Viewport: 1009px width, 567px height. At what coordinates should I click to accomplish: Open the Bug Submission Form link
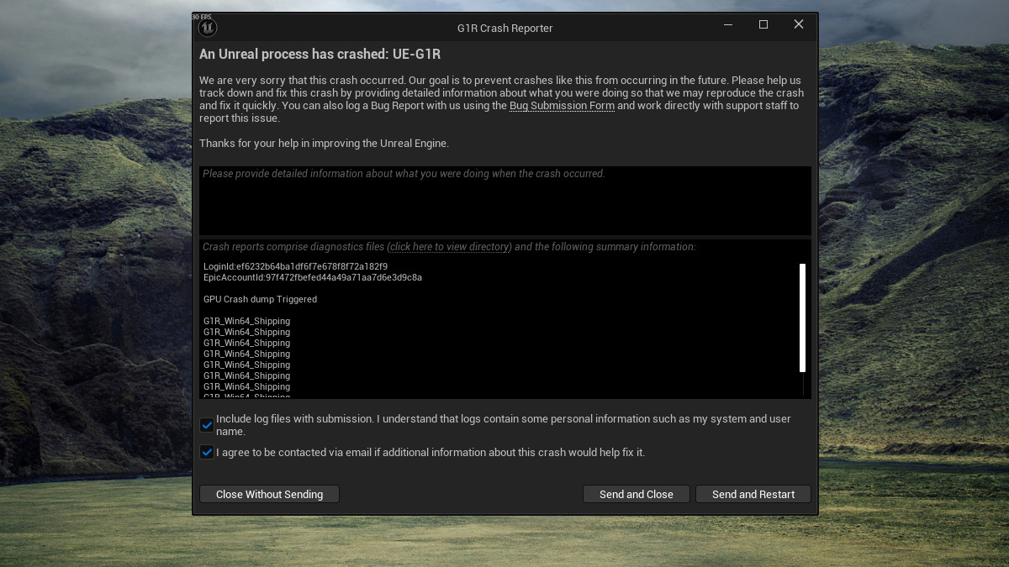coord(562,106)
